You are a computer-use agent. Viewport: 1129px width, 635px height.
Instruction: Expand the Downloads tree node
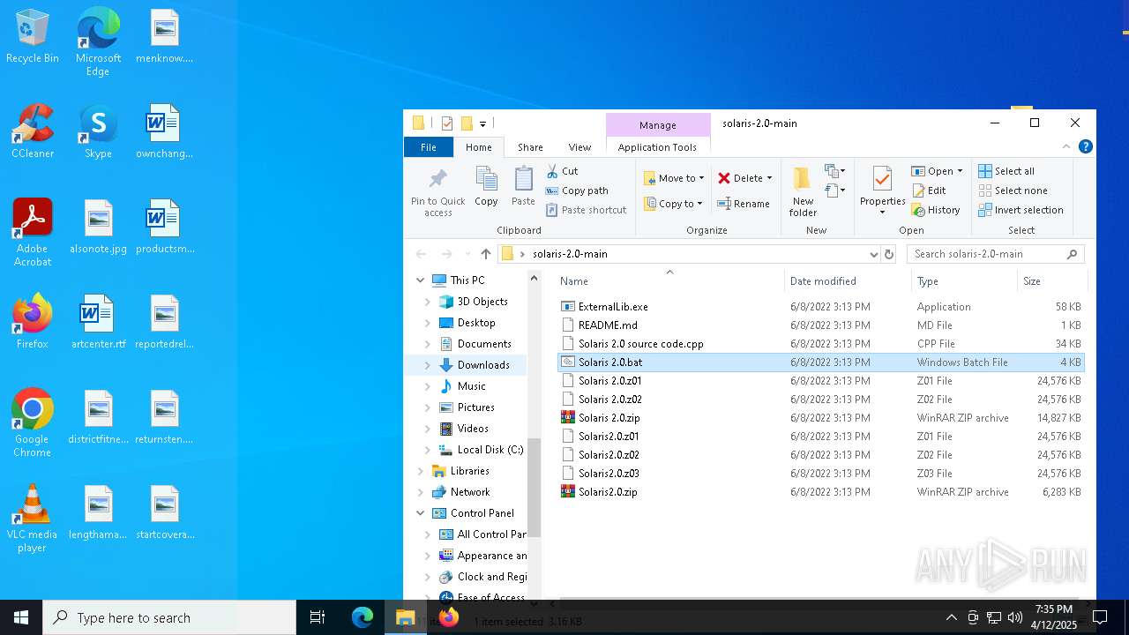[428, 365]
